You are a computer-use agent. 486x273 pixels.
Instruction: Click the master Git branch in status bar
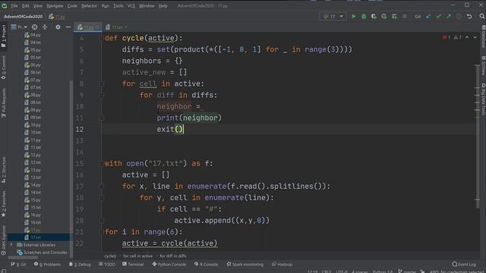click(x=407, y=271)
